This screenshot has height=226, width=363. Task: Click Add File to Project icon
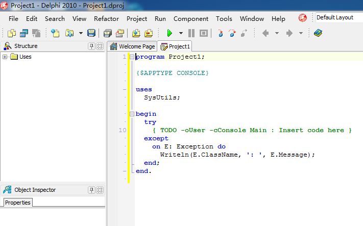136,33
